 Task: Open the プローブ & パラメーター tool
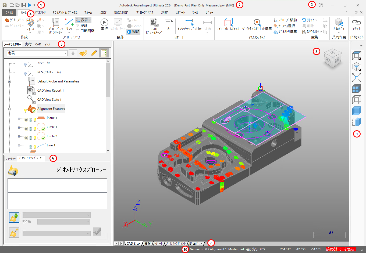[56, 26]
